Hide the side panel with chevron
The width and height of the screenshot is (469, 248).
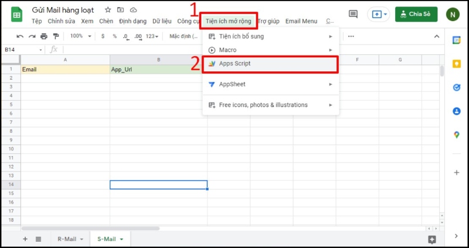[x=456, y=236]
